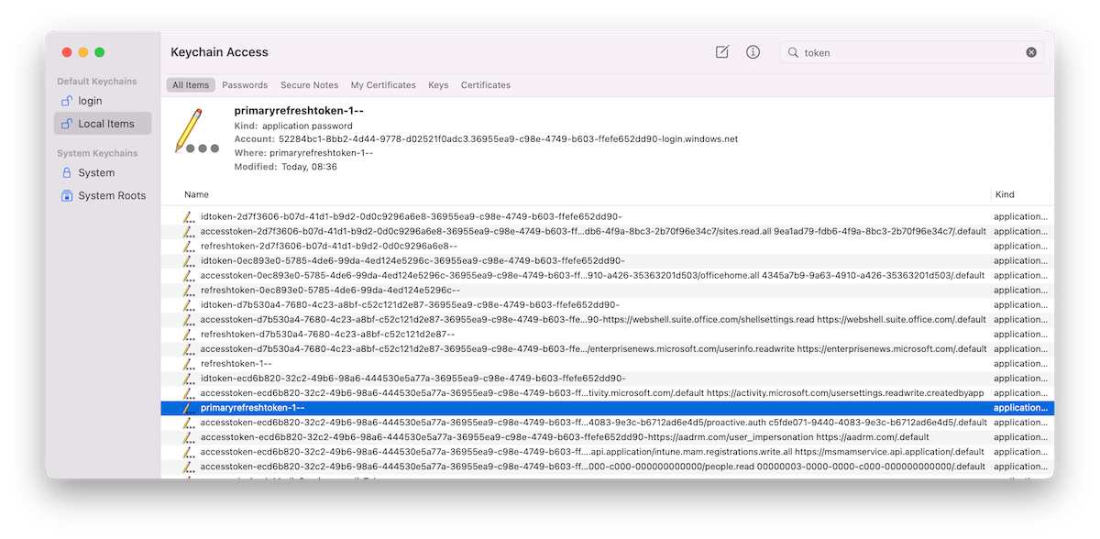The width and height of the screenshot is (1100, 539).
Task: Click the large pencil password icon in details
Action: [195, 132]
